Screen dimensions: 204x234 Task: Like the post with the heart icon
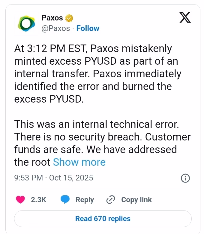tap(21, 199)
